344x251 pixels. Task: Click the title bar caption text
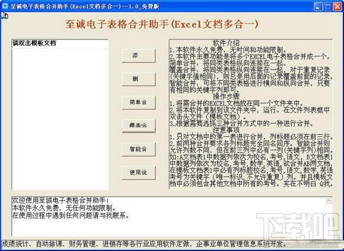point(84,6)
